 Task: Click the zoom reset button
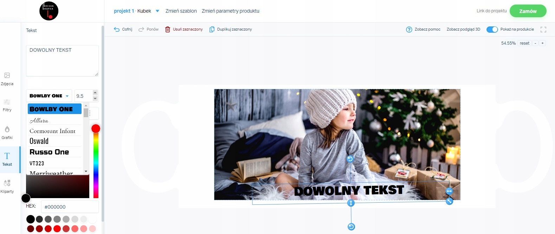click(x=524, y=43)
